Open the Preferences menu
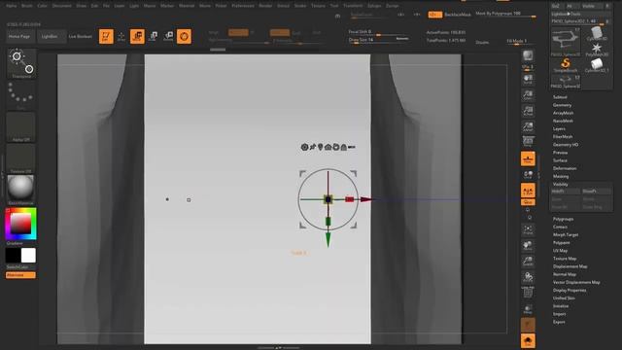The image size is (622, 350). pyautogui.click(x=243, y=6)
